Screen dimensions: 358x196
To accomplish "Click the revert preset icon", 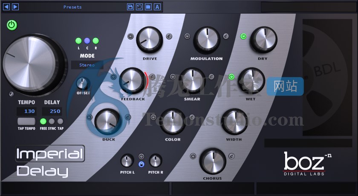I will [139, 7].
